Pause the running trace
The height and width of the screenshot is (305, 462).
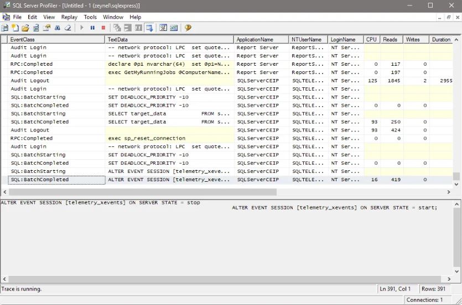pos(92,28)
